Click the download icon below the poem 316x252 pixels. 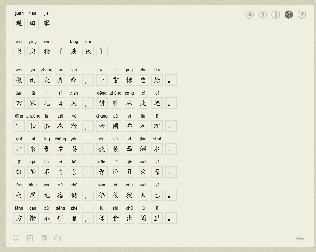pyautogui.click(x=30, y=239)
